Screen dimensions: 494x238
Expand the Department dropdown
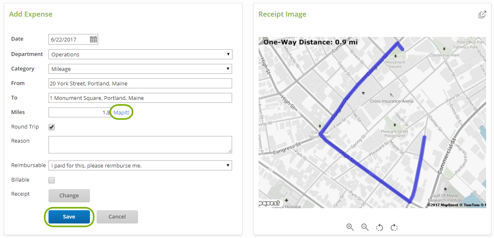[140, 54]
